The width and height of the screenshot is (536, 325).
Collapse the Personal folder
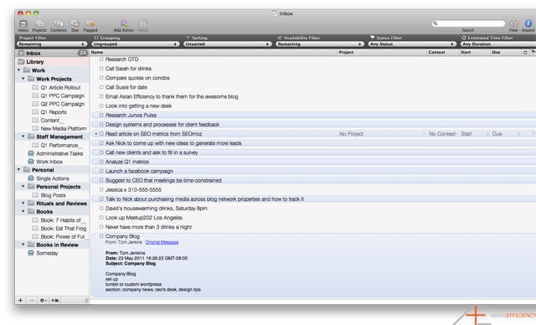click(x=18, y=169)
